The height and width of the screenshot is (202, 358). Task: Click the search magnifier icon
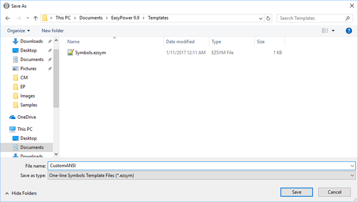(348, 18)
